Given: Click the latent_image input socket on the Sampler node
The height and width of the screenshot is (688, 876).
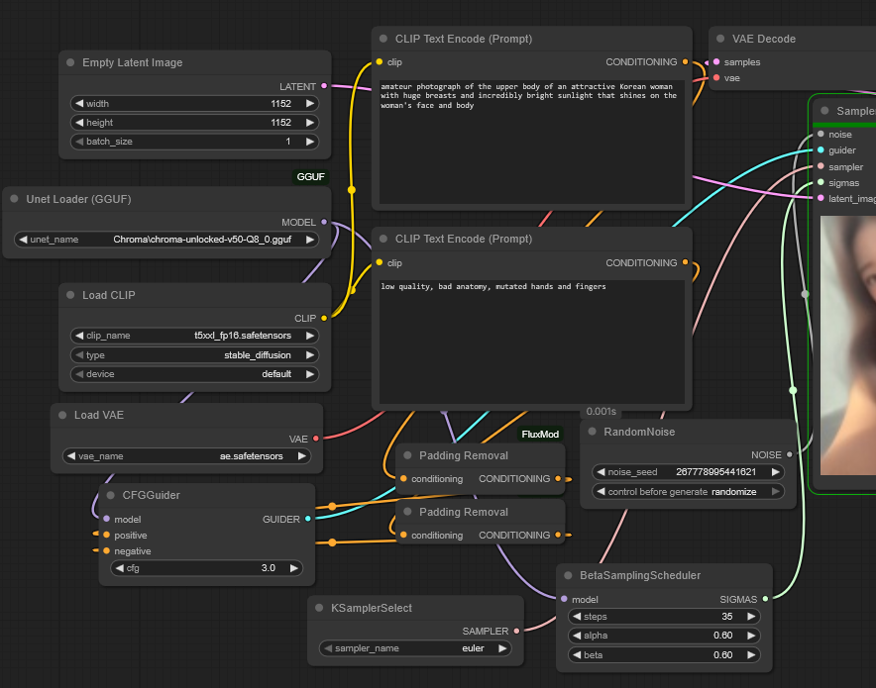Looking at the screenshot, I should [821, 198].
